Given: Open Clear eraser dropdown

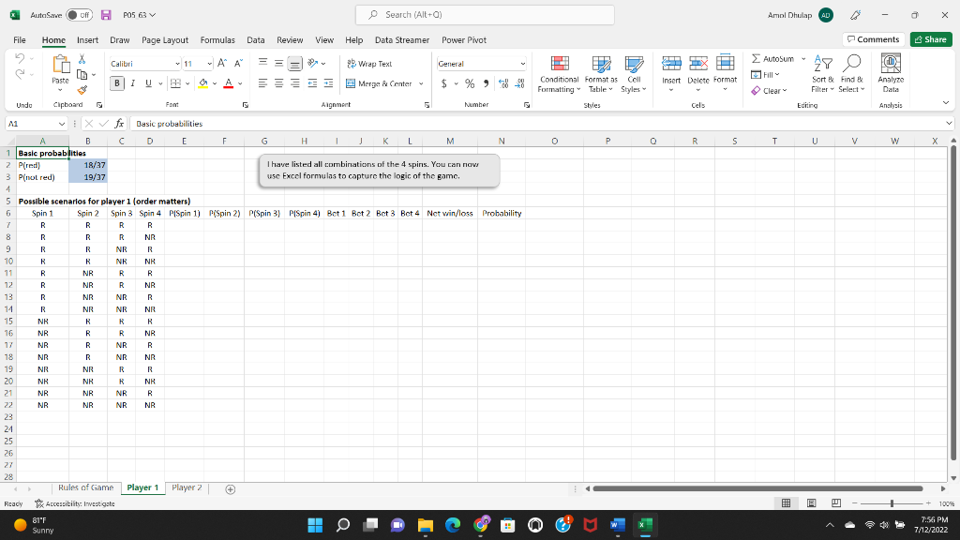Looking at the screenshot, I should [769, 91].
